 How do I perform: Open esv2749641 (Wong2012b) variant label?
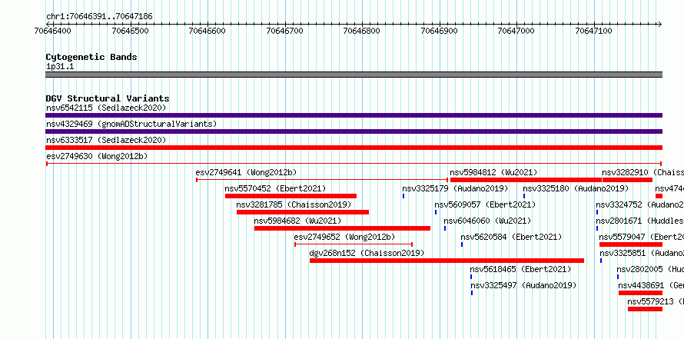coord(246,172)
